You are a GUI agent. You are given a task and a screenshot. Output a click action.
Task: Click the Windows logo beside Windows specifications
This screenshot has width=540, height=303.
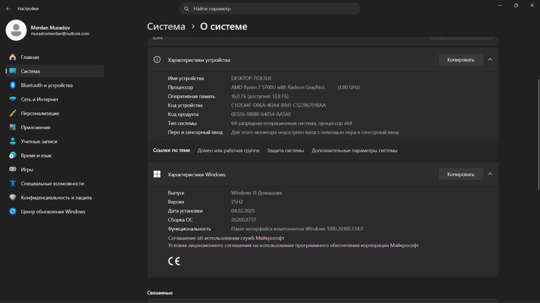point(157,174)
